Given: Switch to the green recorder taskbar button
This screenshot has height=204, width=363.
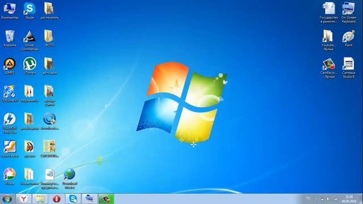Looking at the screenshot, I should [x=106, y=199].
